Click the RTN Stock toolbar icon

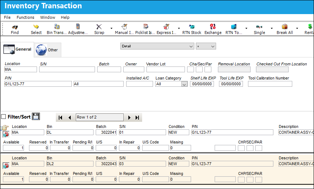192,26
